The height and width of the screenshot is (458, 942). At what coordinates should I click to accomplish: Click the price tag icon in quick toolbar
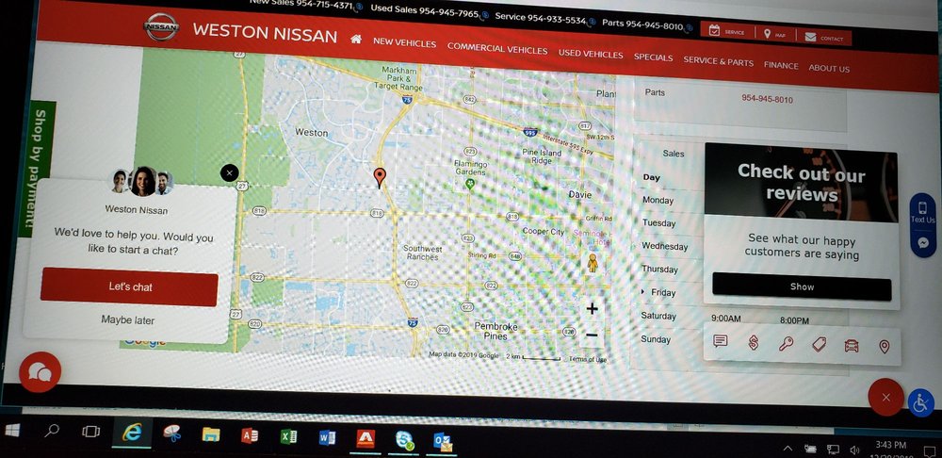pyautogui.click(x=819, y=345)
